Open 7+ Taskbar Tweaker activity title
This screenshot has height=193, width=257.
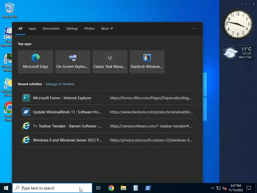point(67,126)
